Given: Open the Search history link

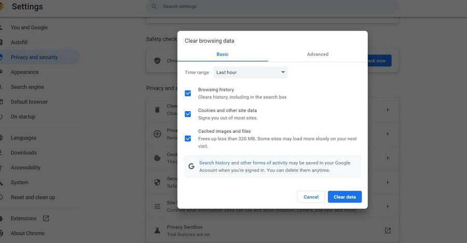Looking at the screenshot, I should pyautogui.click(x=214, y=163).
